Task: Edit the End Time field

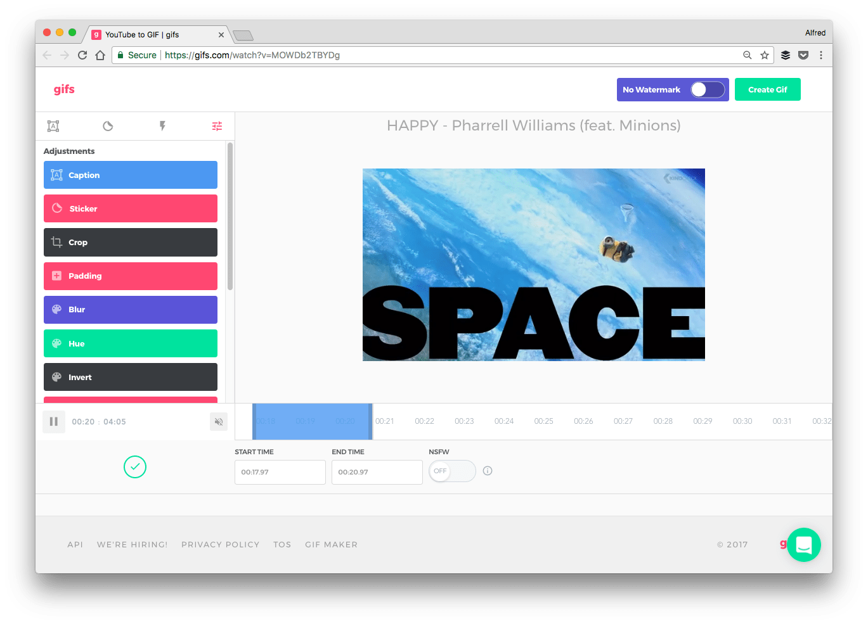Action: point(377,472)
